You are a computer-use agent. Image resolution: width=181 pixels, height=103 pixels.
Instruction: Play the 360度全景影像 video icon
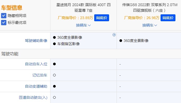[x=114, y=35]
